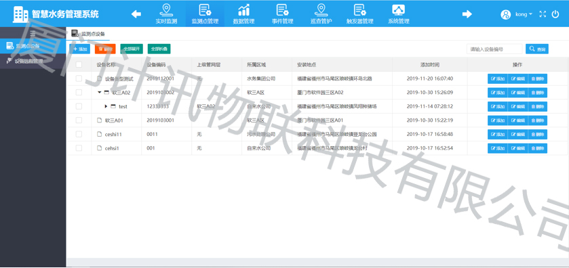Open the 事件管理 event management module
The image size is (569, 268).
pos(283,14)
